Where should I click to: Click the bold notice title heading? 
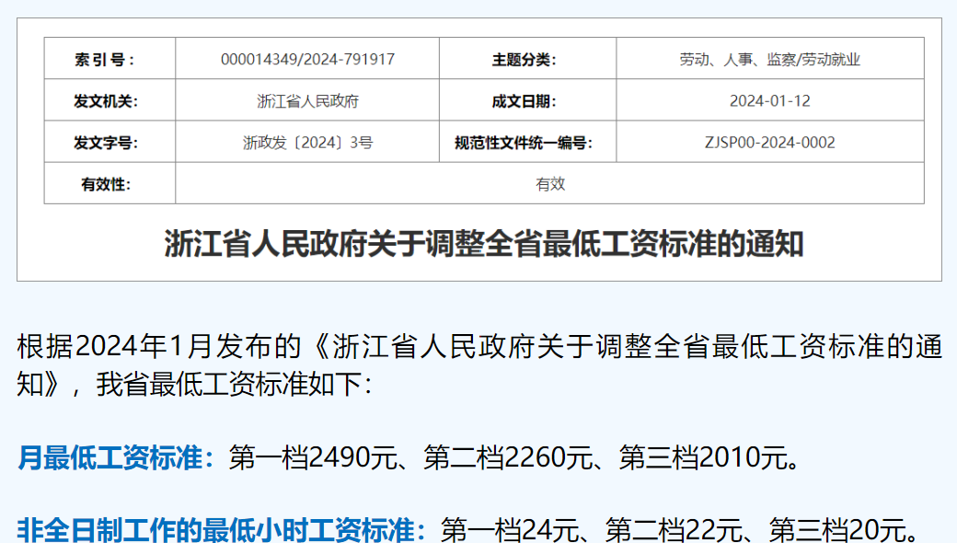tap(484, 244)
